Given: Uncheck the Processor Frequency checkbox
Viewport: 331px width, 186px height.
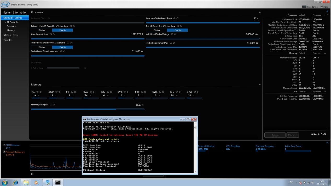Looking at the screenshot, I should pos(4,152).
